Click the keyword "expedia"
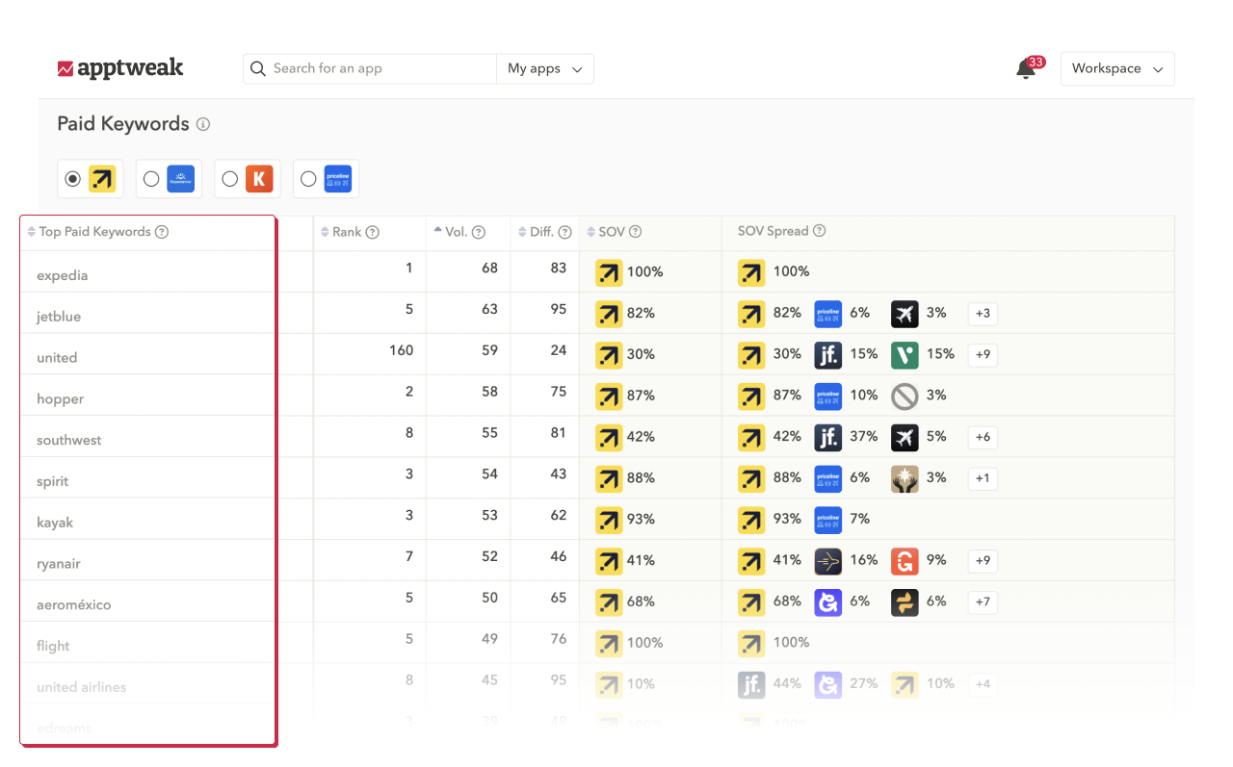The image size is (1233, 767). [62, 276]
